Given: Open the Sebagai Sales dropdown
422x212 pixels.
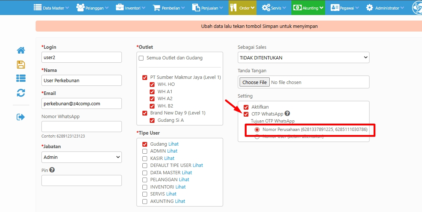Looking at the screenshot, I should pos(303,58).
